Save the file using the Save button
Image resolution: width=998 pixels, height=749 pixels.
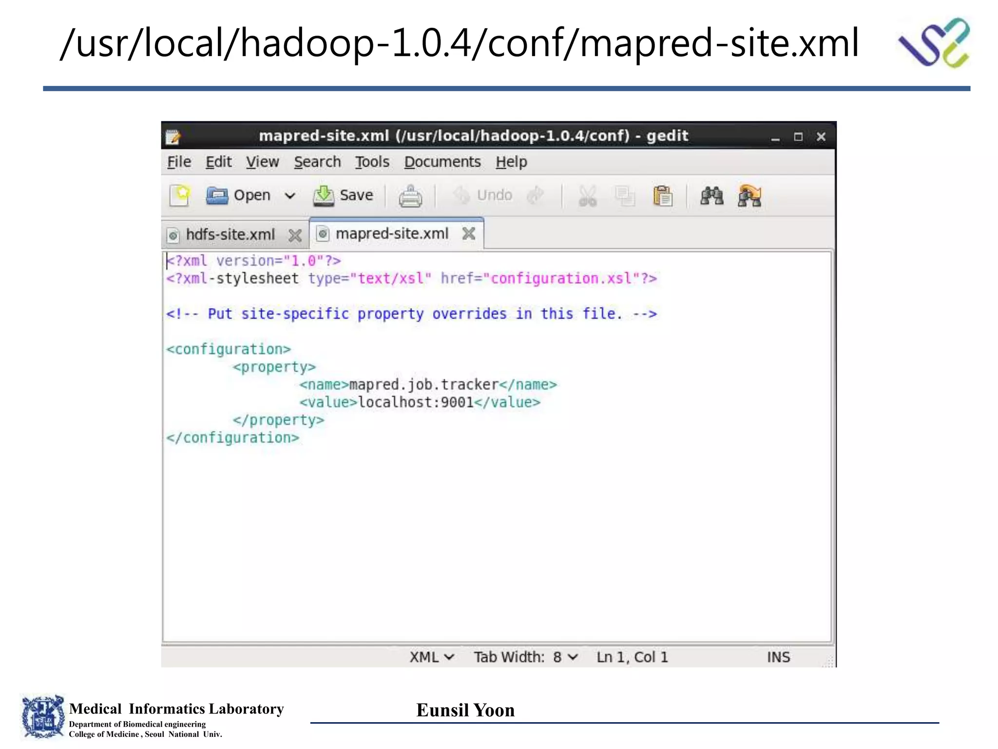[x=343, y=196]
